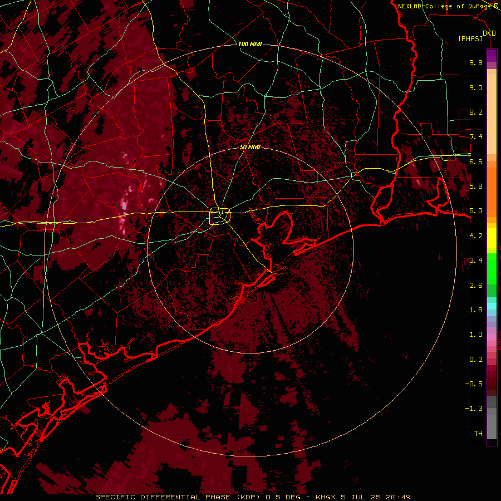Click the yellow Houston loop at radar center
This screenshot has height=501, width=501.
(219, 217)
